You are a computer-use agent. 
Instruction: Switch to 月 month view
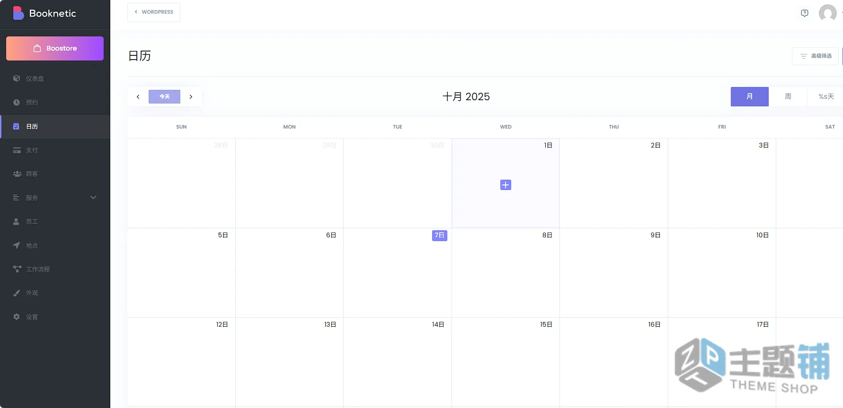tap(750, 96)
